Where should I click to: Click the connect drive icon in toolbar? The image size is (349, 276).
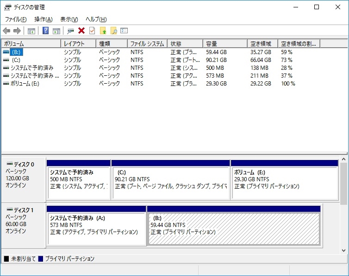[71, 31]
